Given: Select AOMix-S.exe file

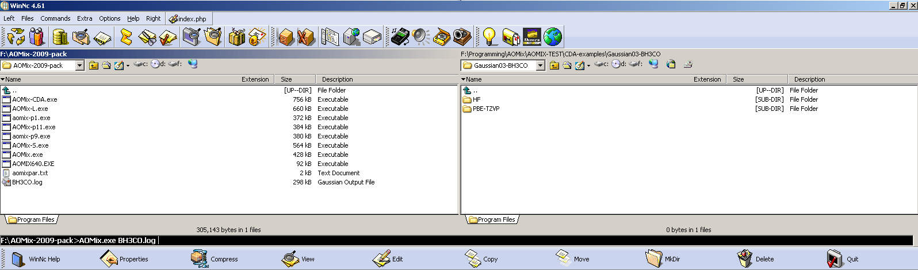Looking at the screenshot, I should [x=30, y=145].
